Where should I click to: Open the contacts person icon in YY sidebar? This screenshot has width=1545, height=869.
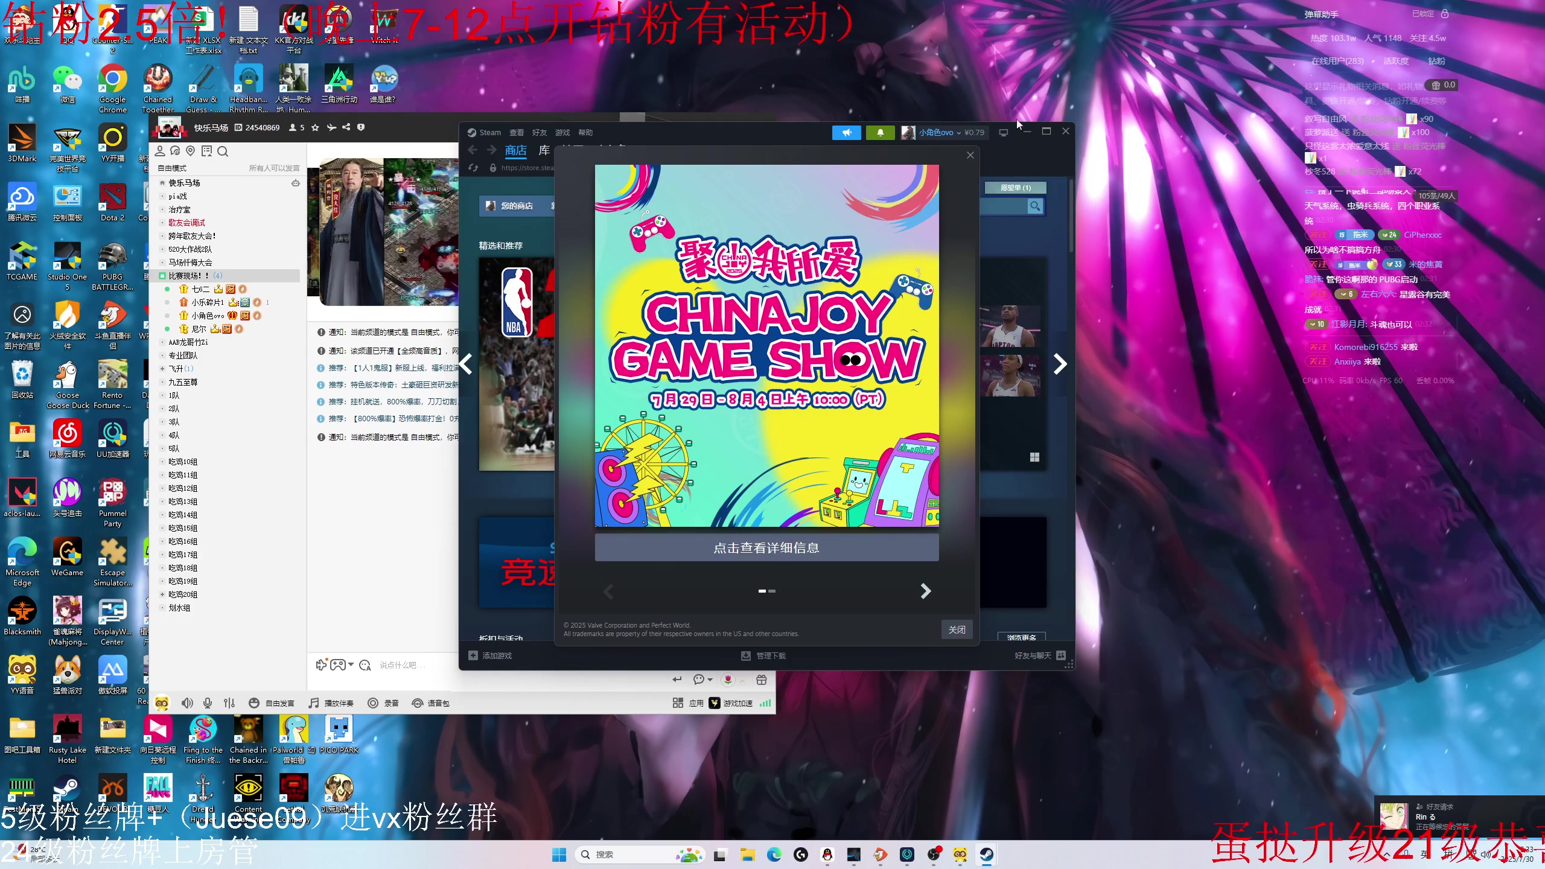tap(160, 151)
